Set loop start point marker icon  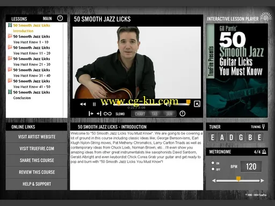pos(91,114)
